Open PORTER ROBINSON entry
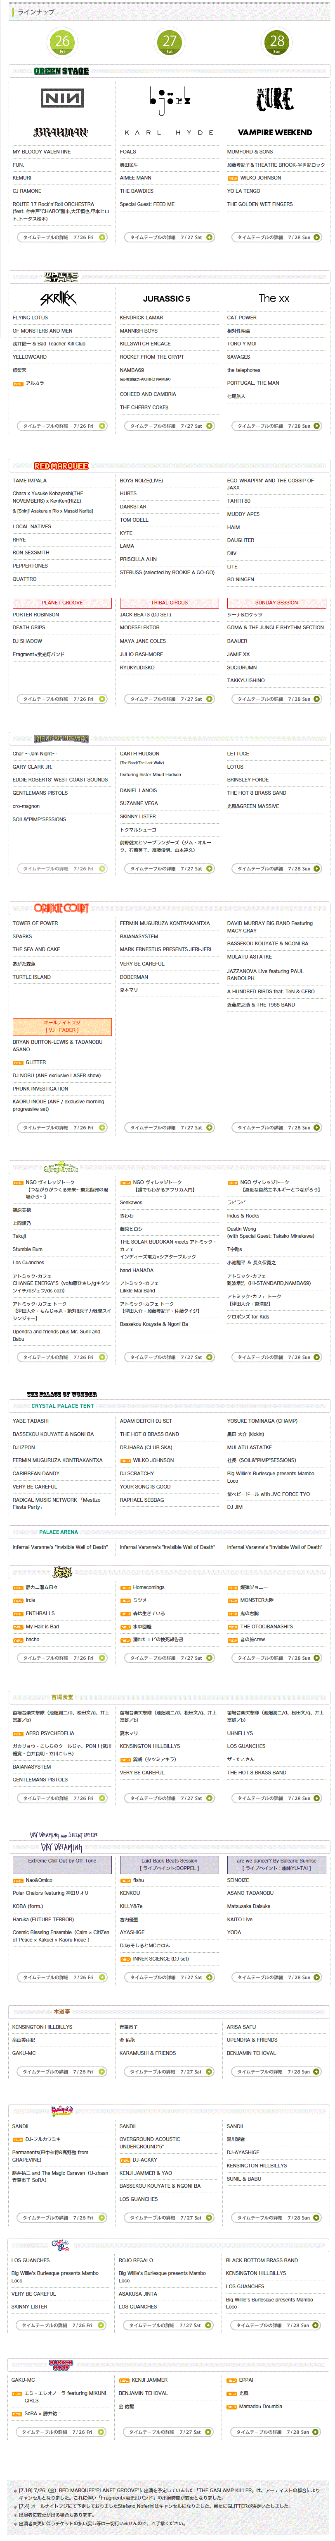Image resolution: width=335 pixels, height=2541 pixels. 35,614
